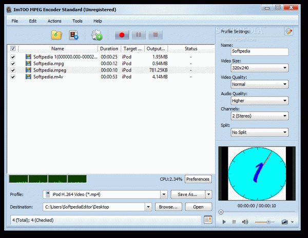
Task: Click the preview video thumbnail
Action: click(x=257, y=173)
